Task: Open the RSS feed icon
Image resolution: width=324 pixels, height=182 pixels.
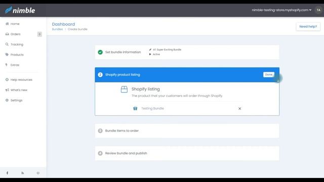Action: click(23, 173)
